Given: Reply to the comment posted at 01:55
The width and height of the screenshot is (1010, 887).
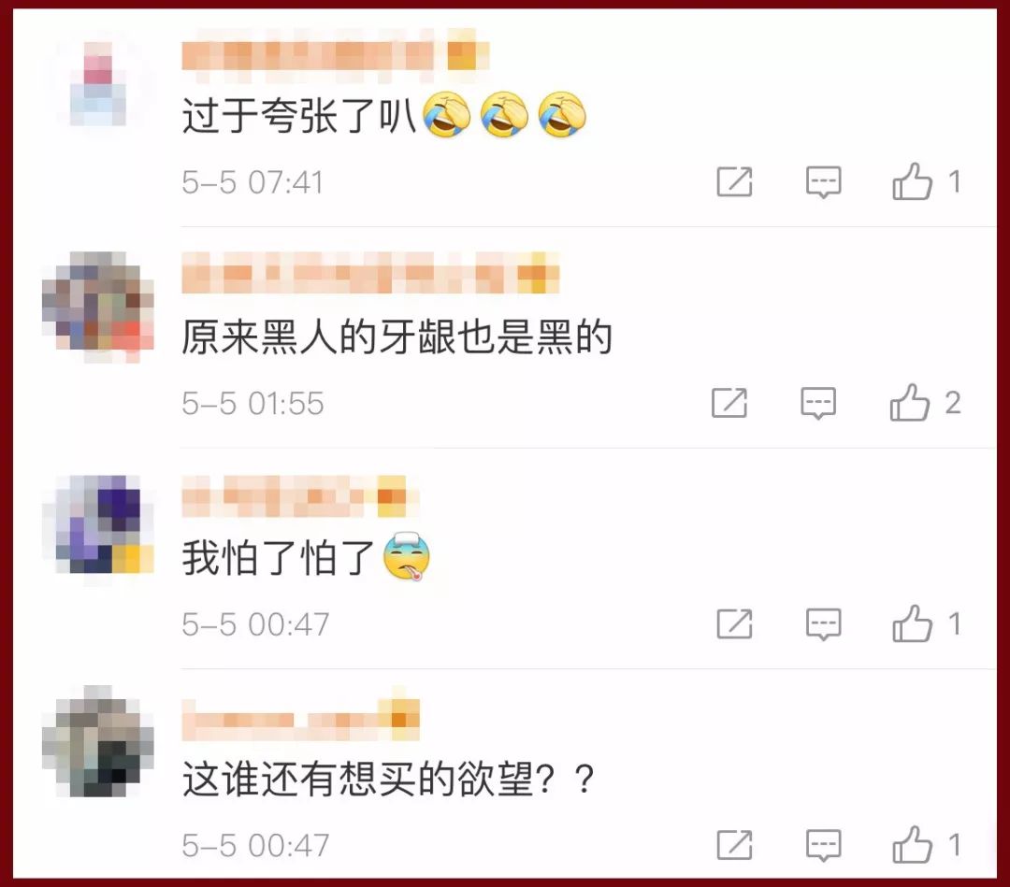Looking at the screenshot, I should pos(818,403).
